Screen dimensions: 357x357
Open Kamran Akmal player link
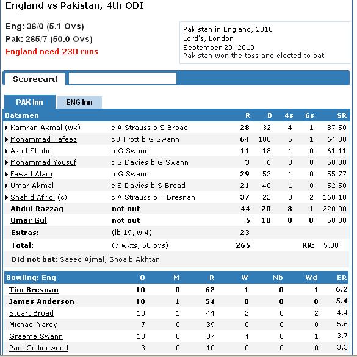pos(36,128)
